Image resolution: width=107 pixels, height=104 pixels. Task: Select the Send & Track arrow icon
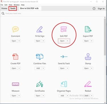click(64, 57)
